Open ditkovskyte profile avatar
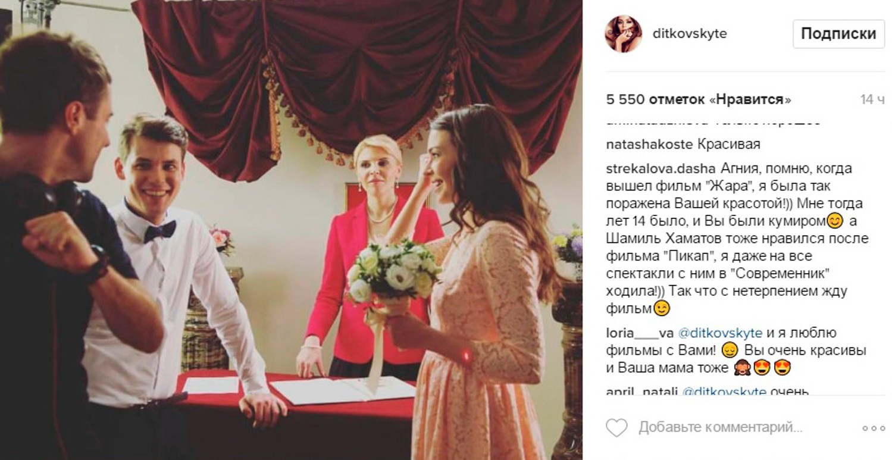 tap(623, 34)
